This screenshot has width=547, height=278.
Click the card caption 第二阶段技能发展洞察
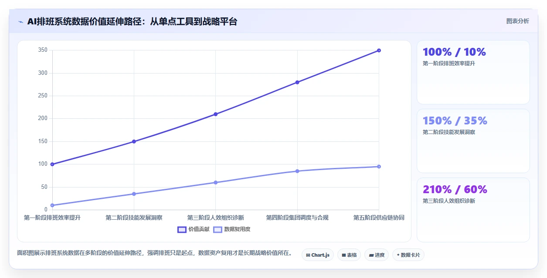449,132
